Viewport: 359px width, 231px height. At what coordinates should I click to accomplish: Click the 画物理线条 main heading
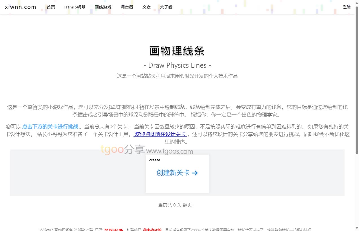click(177, 51)
